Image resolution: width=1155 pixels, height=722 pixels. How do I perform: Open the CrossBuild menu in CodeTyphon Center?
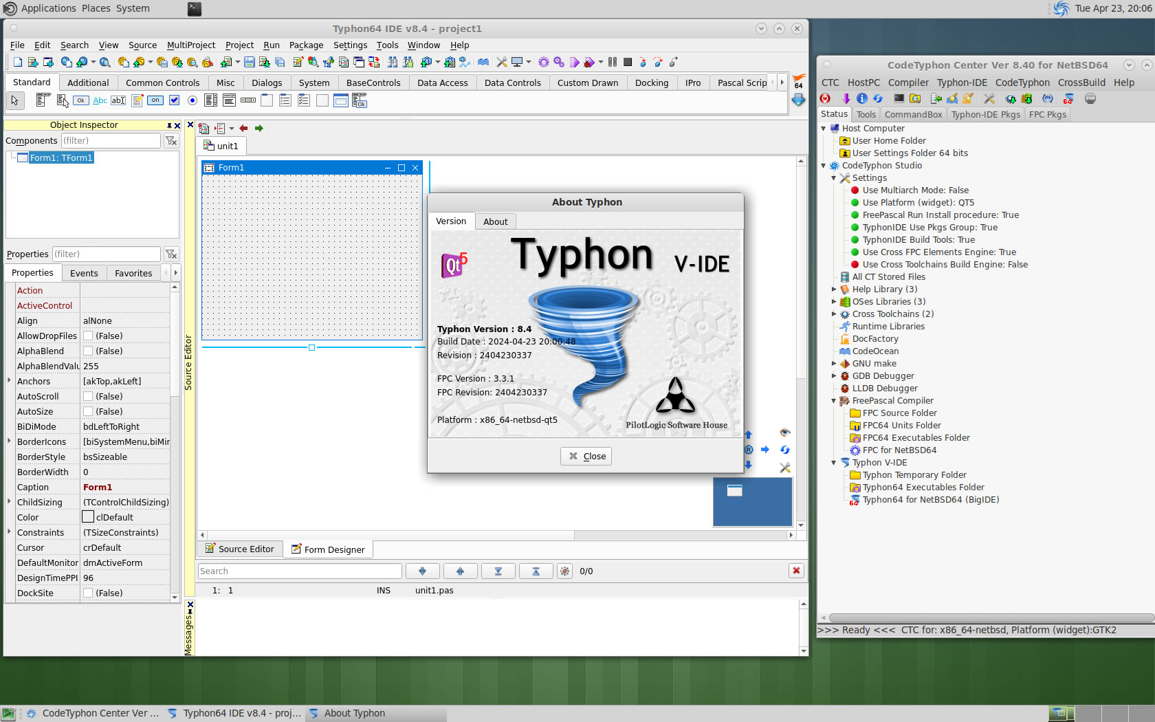[x=1081, y=83]
